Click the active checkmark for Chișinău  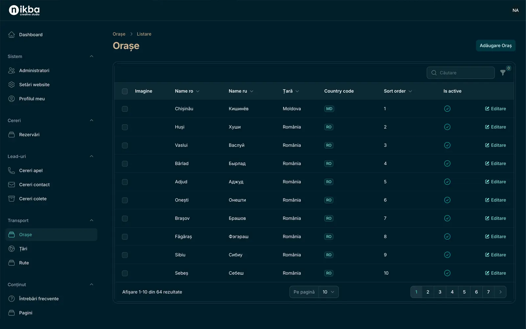click(447, 109)
